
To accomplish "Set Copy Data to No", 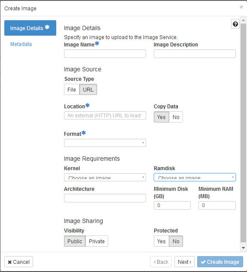I will pos(176,117).
